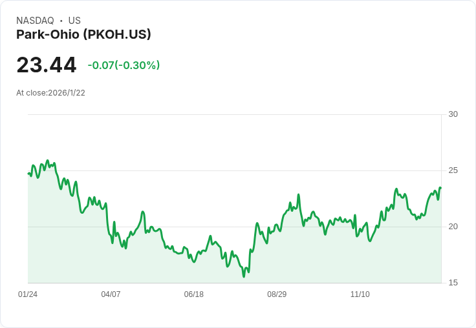This screenshot has width=476, height=328.
Task: Click the 20 y-axis label
Action: (x=453, y=227)
